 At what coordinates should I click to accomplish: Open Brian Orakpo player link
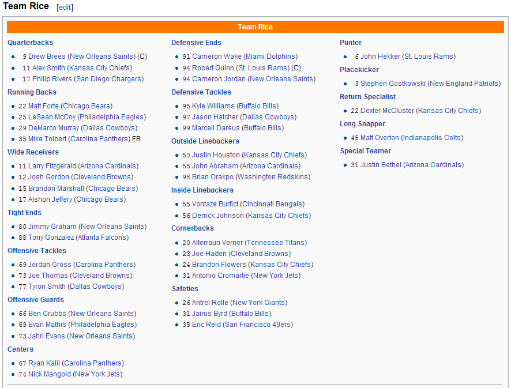[x=213, y=177]
